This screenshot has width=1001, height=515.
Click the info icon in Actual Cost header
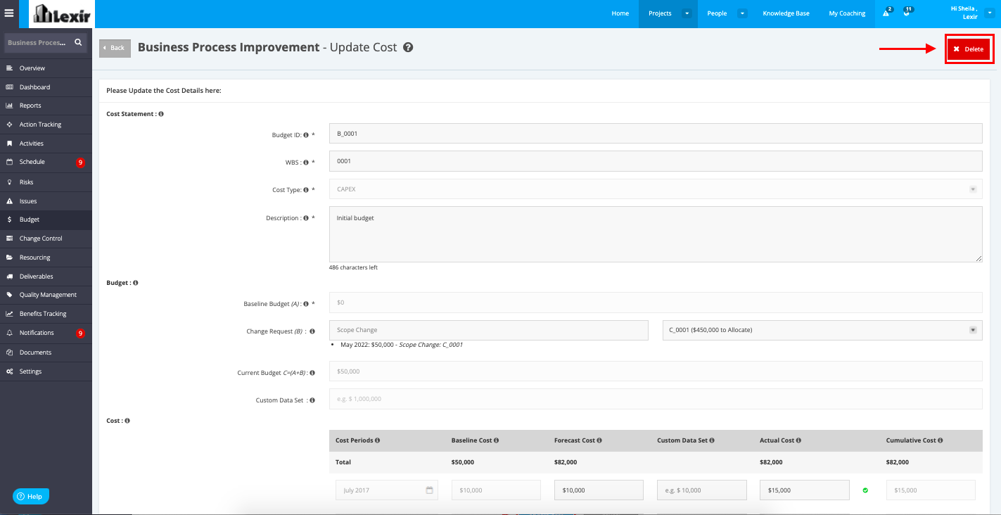point(798,440)
